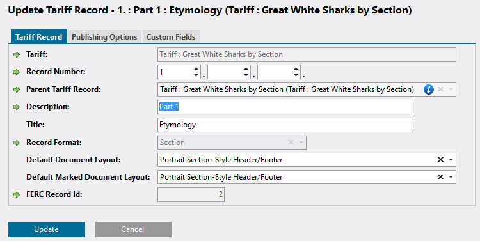Select the Tariff Record tab
This screenshot has width=480, height=241.
(39, 36)
